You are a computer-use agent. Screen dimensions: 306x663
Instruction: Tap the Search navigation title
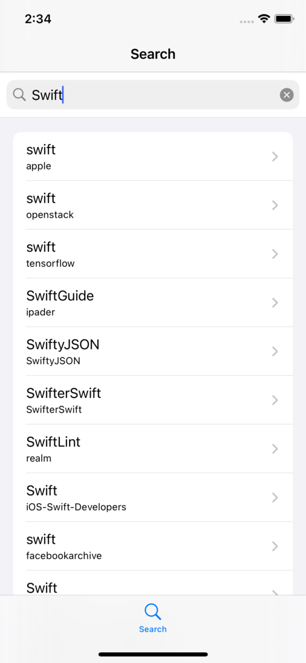(x=153, y=54)
